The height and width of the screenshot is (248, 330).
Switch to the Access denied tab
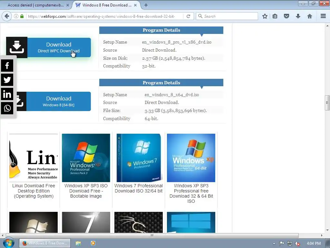pos(36,5)
